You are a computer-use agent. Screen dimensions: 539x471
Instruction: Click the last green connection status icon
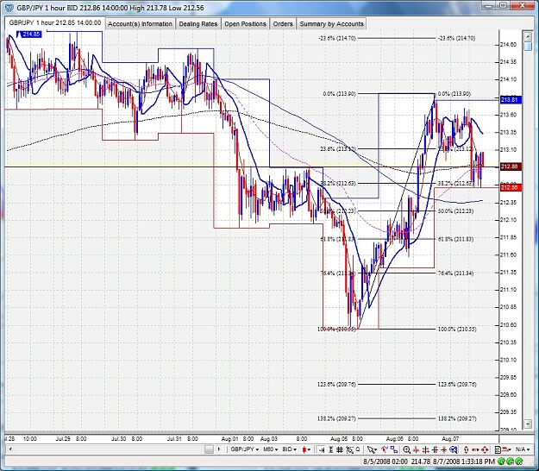tap(518, 462)
